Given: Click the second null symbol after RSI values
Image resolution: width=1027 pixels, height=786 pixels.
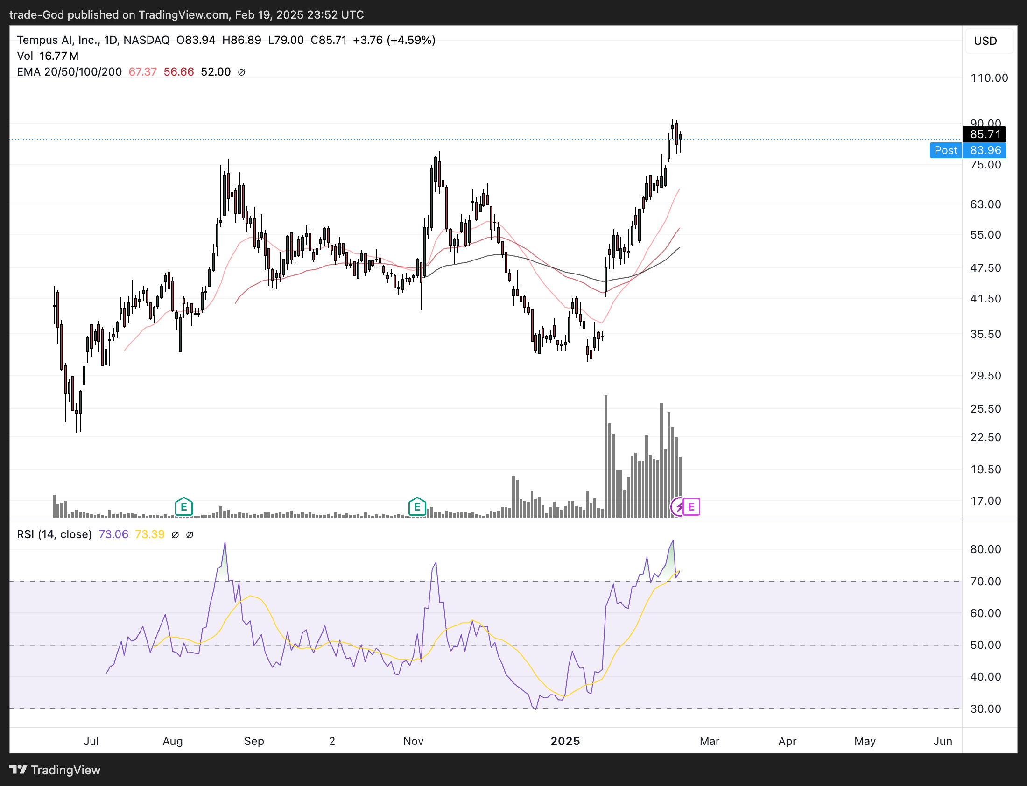Looking at the screenshot, I should (190, 534).
